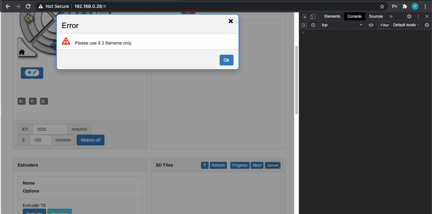Open the favorites edit star-pencil button
The height and width of the screenshot is (214, 432).
[x=32, y=73]
